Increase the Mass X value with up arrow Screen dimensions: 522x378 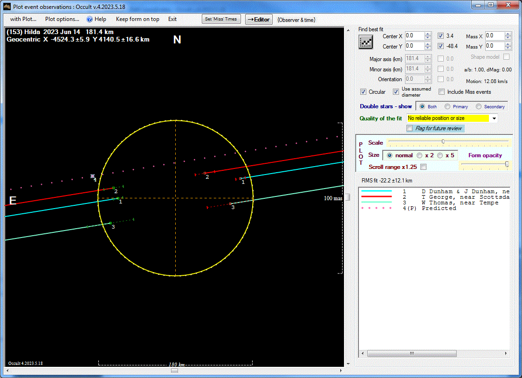coord(508,34)
